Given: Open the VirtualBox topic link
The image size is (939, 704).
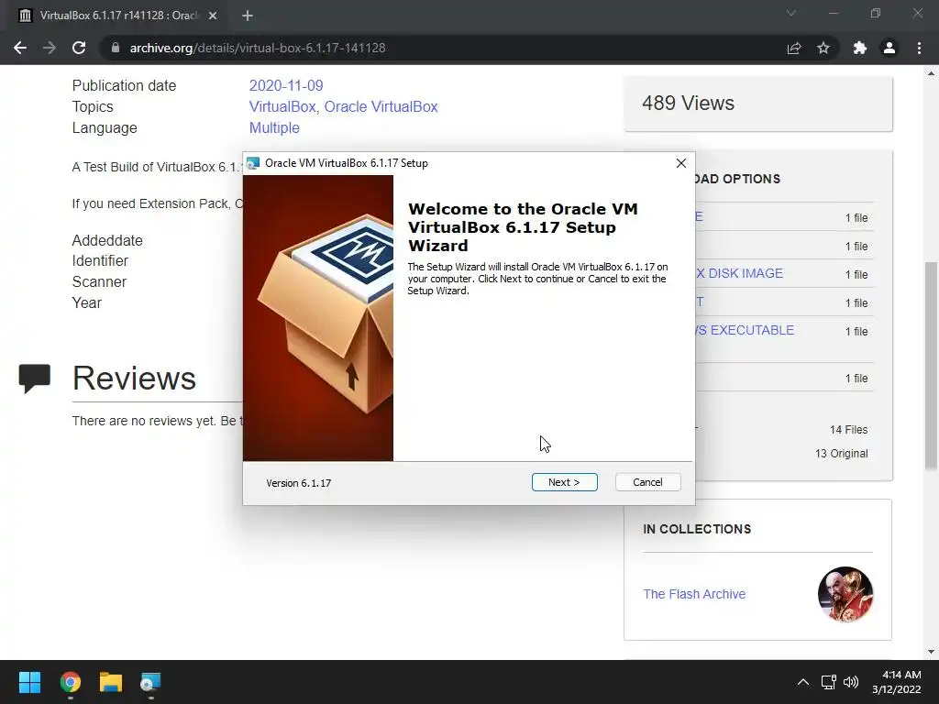Looking at the screenshot, I should tap(282, 106).
